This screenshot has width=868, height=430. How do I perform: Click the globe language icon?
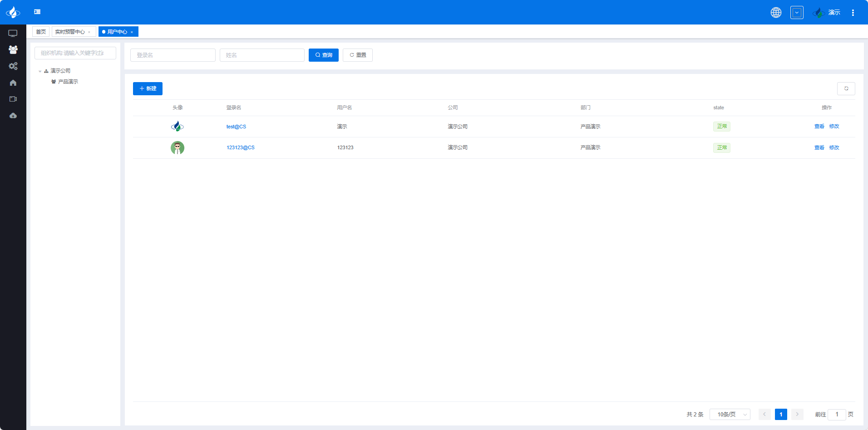[x=776, y=13]
